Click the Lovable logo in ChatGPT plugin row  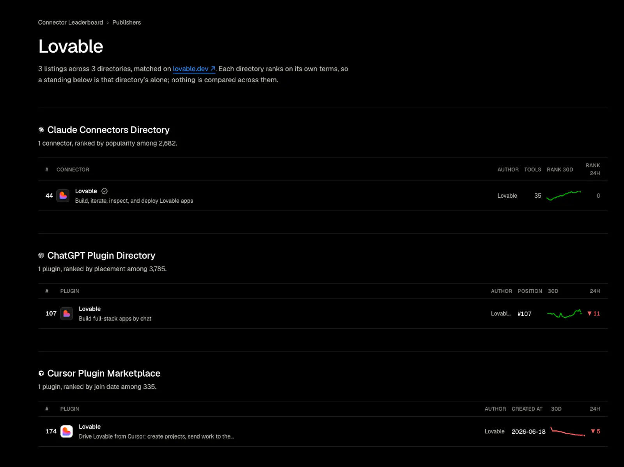point(67,314)
